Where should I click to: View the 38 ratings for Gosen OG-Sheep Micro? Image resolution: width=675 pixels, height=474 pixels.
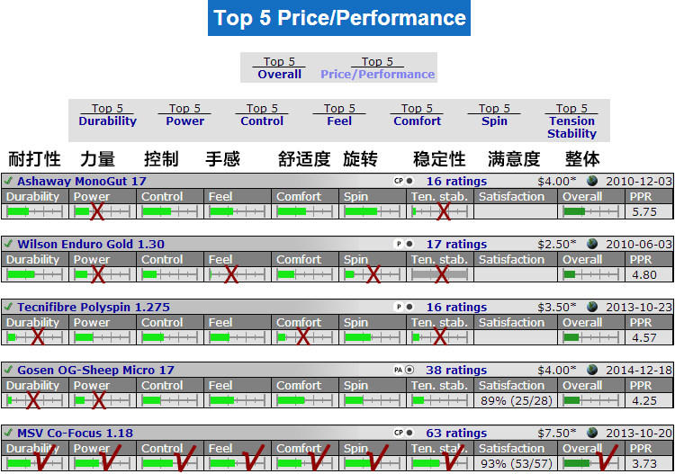[456, 370]
